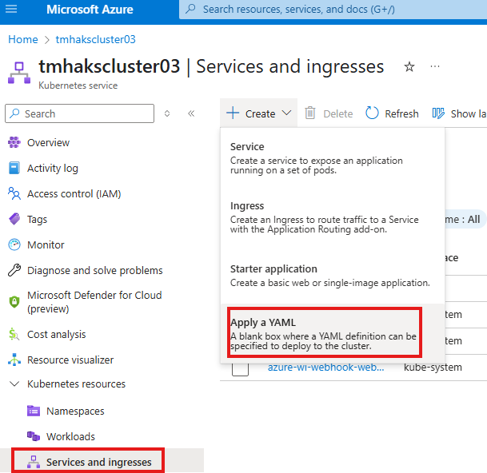Open Cost analysis

(x=57, y=335)
